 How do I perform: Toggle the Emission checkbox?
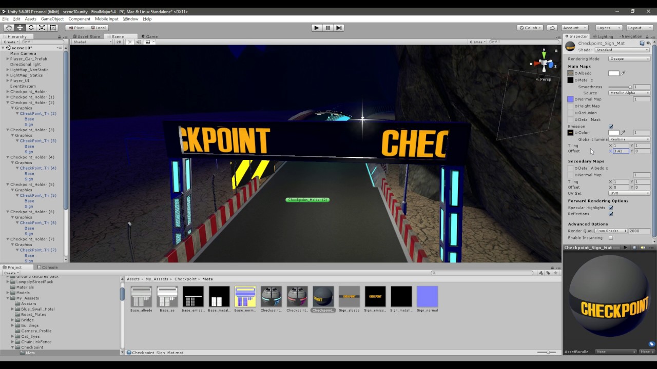611,127
